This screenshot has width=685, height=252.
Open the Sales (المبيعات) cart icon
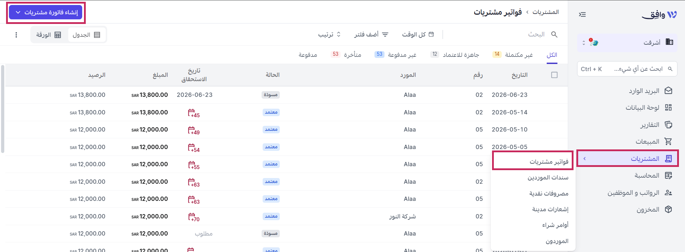tap(669, 142)
